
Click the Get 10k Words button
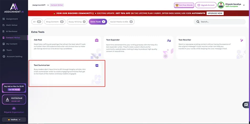click(14, 90)
